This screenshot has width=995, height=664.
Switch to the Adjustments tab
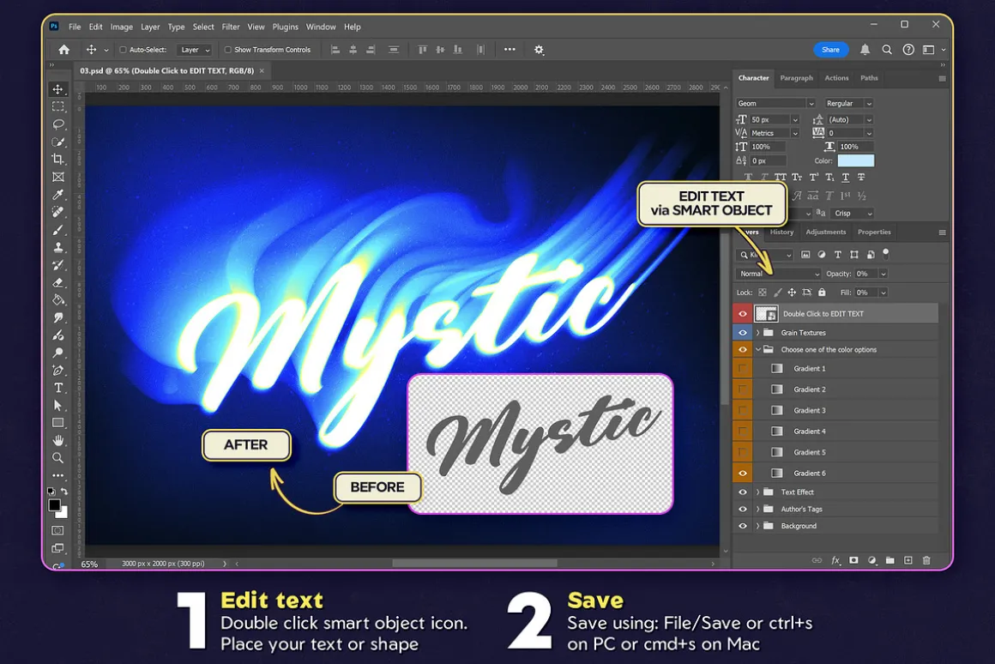[825, 232]
